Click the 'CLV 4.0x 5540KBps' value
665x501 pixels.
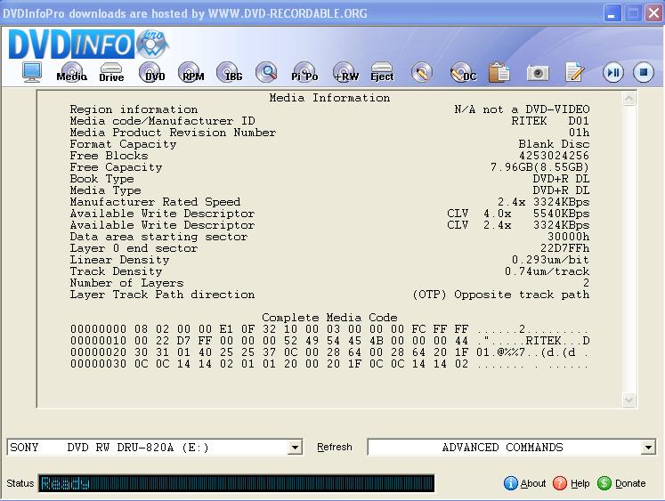pos(518,214)
